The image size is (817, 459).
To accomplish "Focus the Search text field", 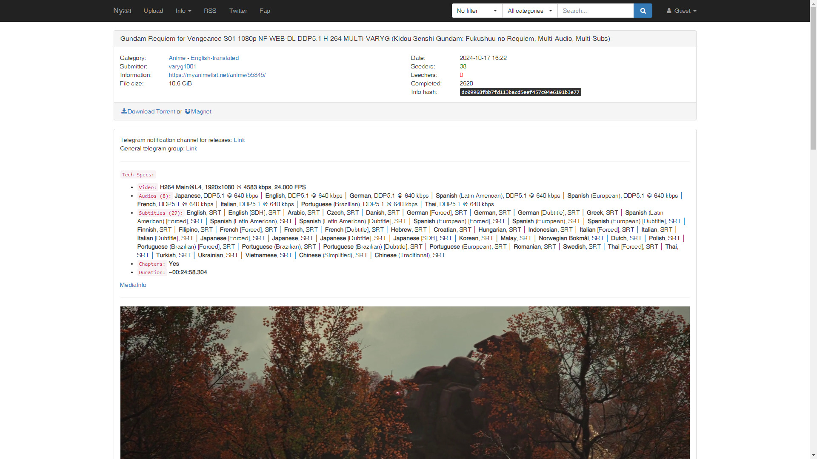I will pos(595,11).
